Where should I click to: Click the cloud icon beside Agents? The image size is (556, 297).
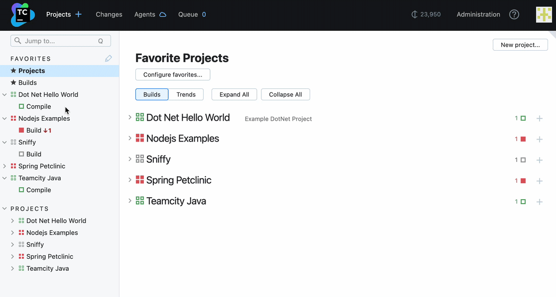163,14
